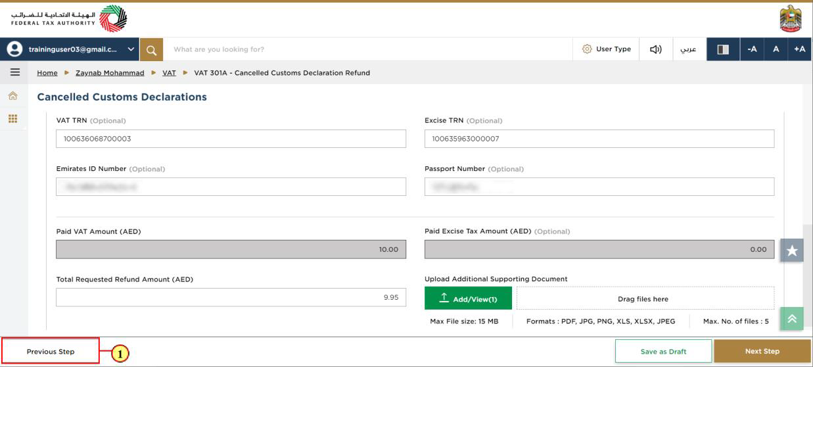Click the Cancelled Customs Declarations heading
The image size is (813, 426).
point(122,97)
